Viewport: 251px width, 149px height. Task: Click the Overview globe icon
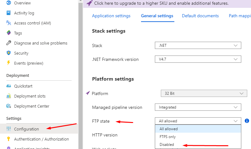(9, 3)
